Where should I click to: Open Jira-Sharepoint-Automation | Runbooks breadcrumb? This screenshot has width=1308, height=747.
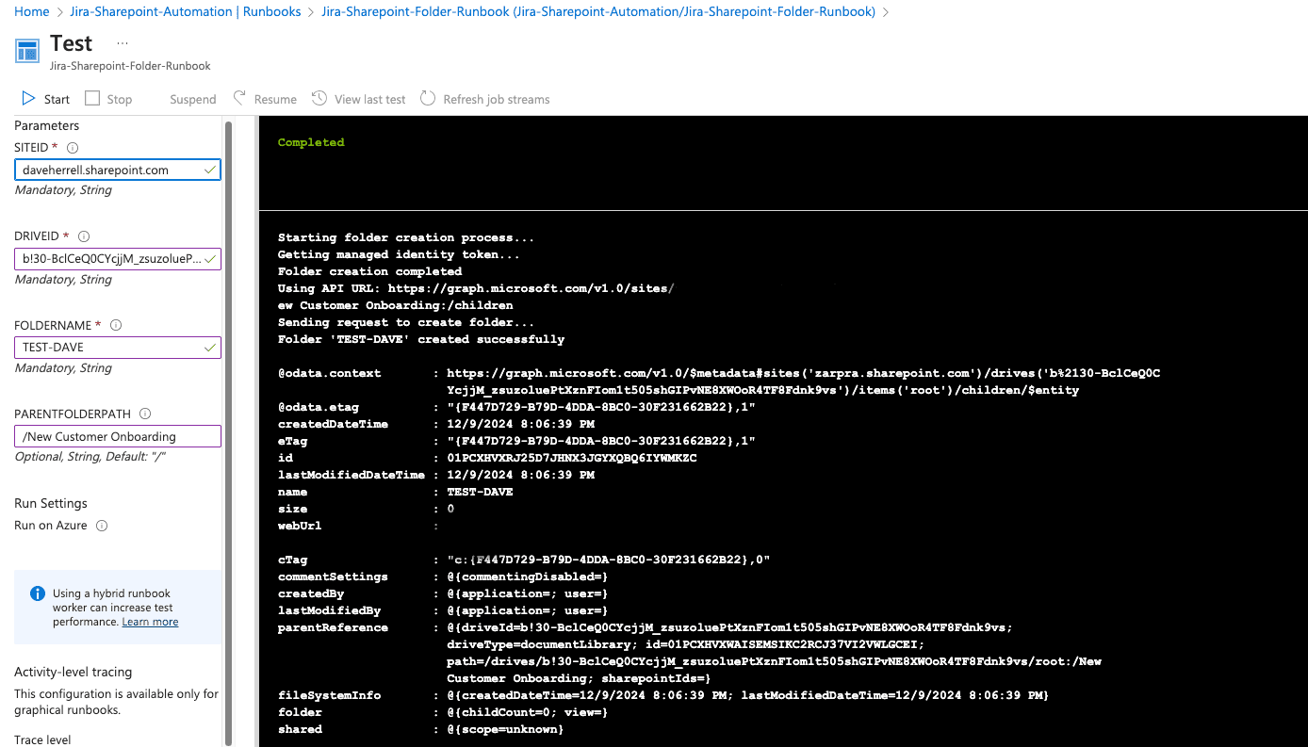click(186, 12)
